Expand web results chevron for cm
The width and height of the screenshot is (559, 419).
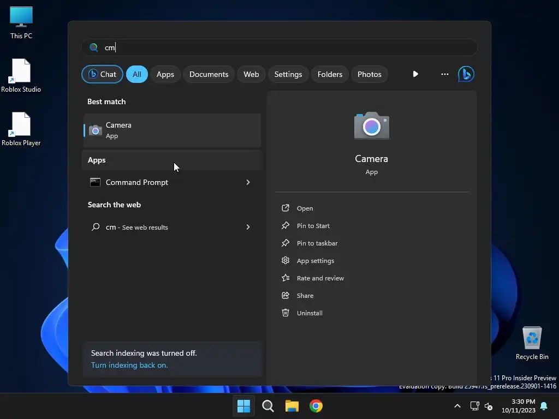pyautogui.click(x=248, y=227)
